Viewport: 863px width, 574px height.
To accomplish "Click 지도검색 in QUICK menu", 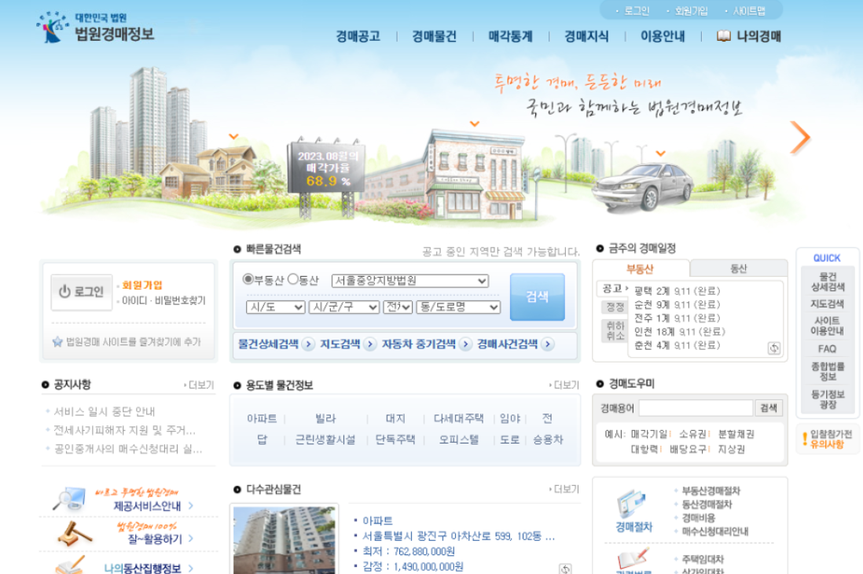I will [827, 304].
